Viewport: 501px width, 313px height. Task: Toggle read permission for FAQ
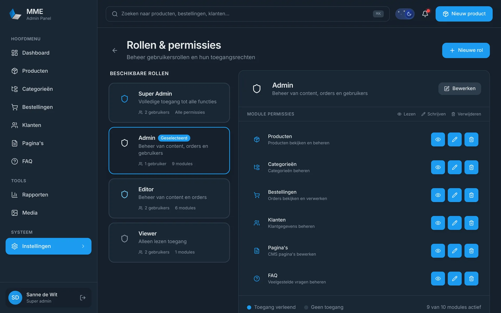(x=438, y=279)
